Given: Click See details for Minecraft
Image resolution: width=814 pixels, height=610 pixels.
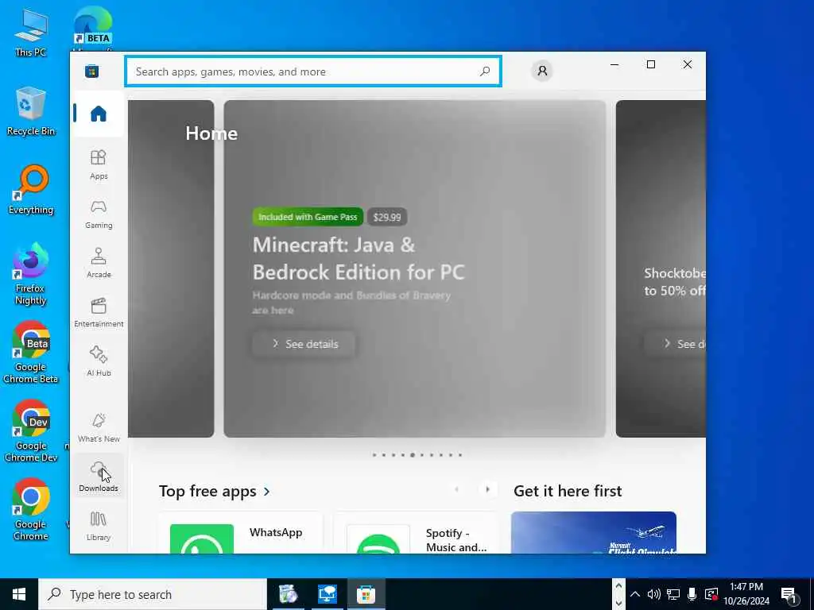Looking at the screenshot, I should [304, 344].
